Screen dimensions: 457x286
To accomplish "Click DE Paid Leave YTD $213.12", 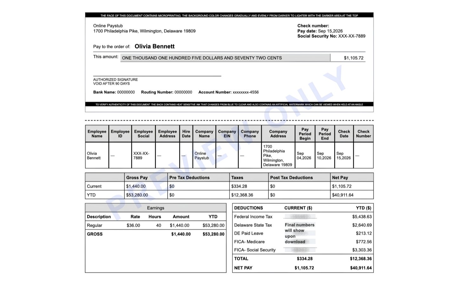I will [364, 233].
